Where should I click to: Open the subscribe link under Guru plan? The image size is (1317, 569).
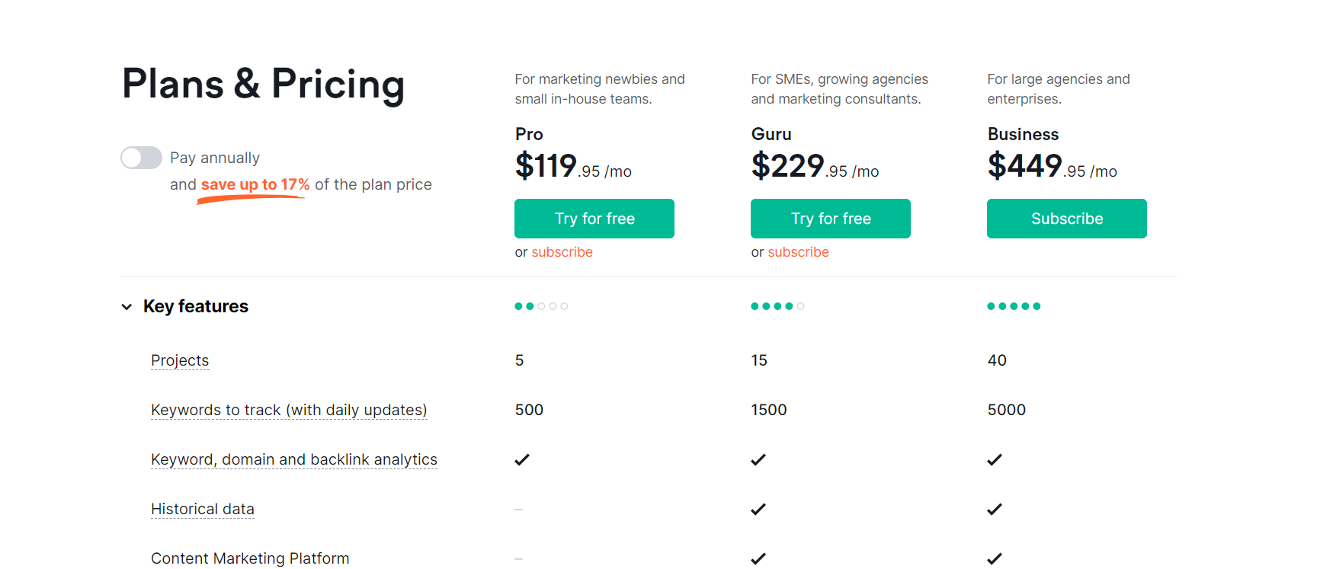(x=798, y=252)
